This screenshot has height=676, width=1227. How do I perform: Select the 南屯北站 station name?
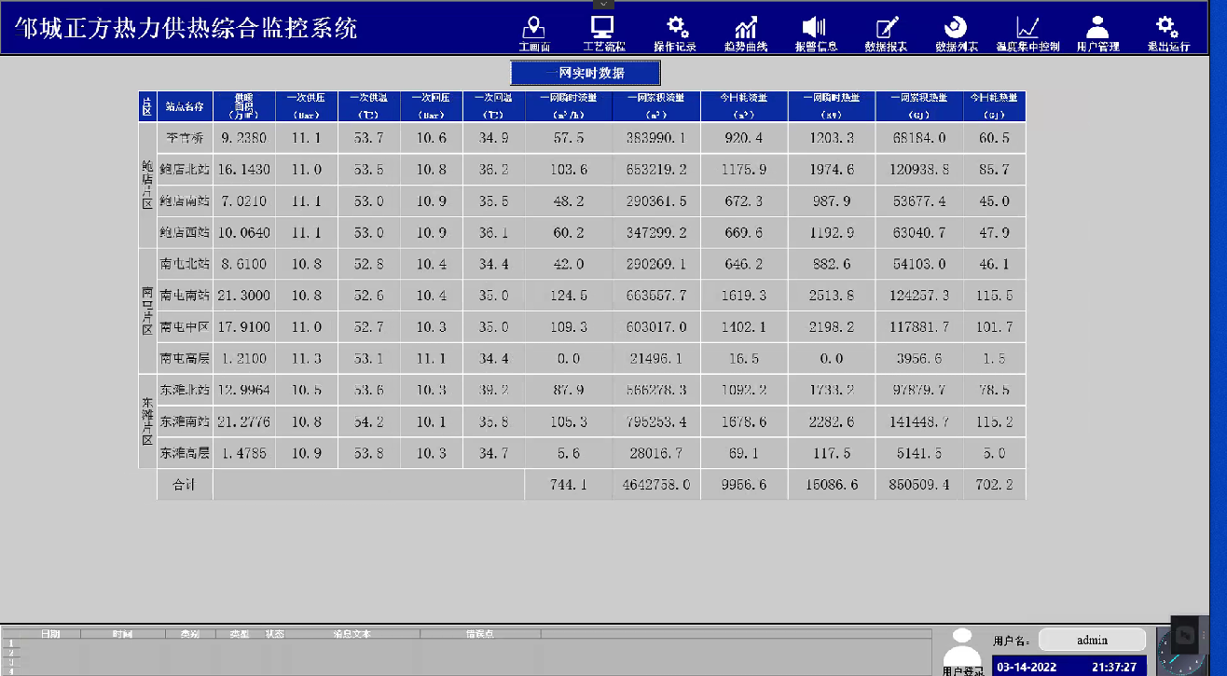click(x=185, y=265)
